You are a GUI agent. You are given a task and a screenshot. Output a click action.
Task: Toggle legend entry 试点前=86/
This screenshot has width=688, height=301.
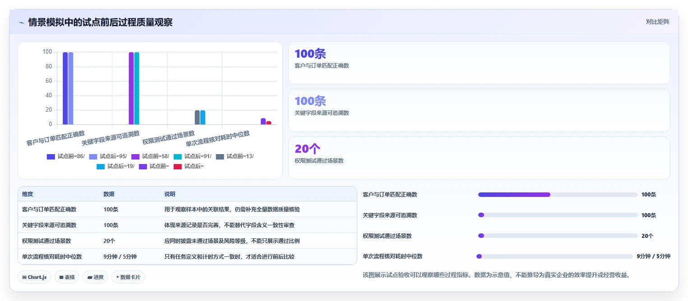(66, 156)
